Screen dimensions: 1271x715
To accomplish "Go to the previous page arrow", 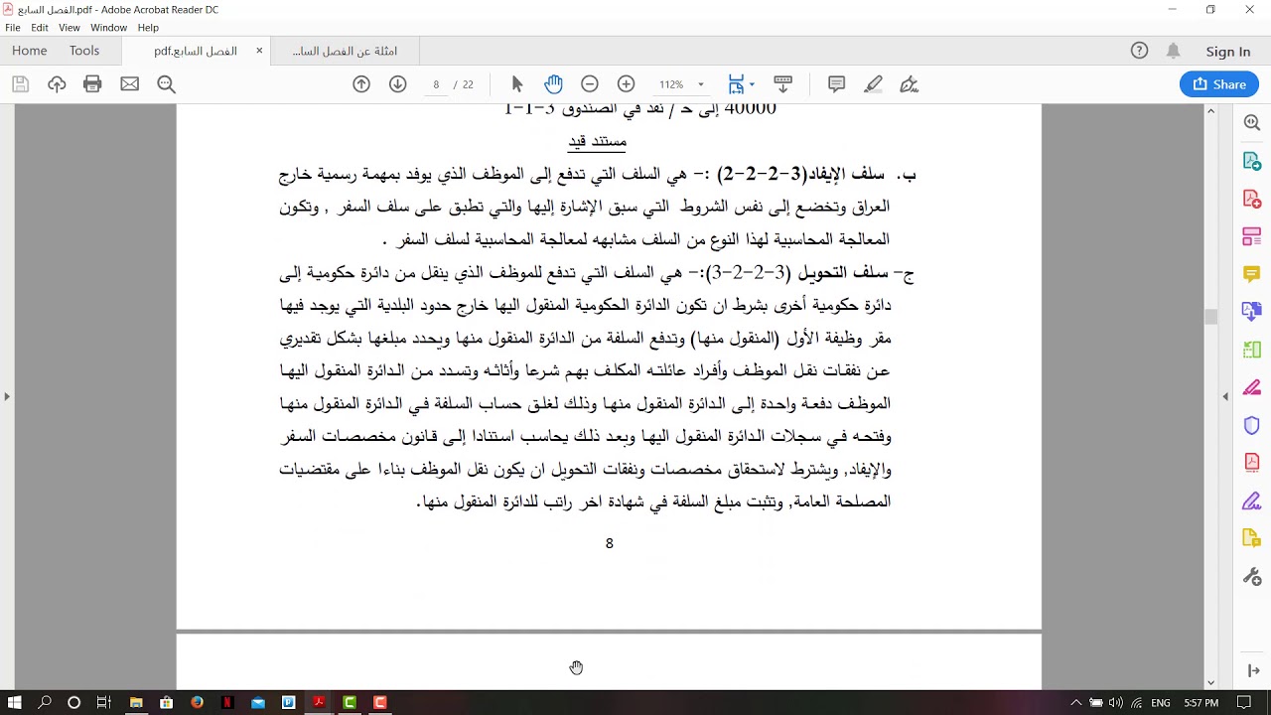I will [361, 84].
